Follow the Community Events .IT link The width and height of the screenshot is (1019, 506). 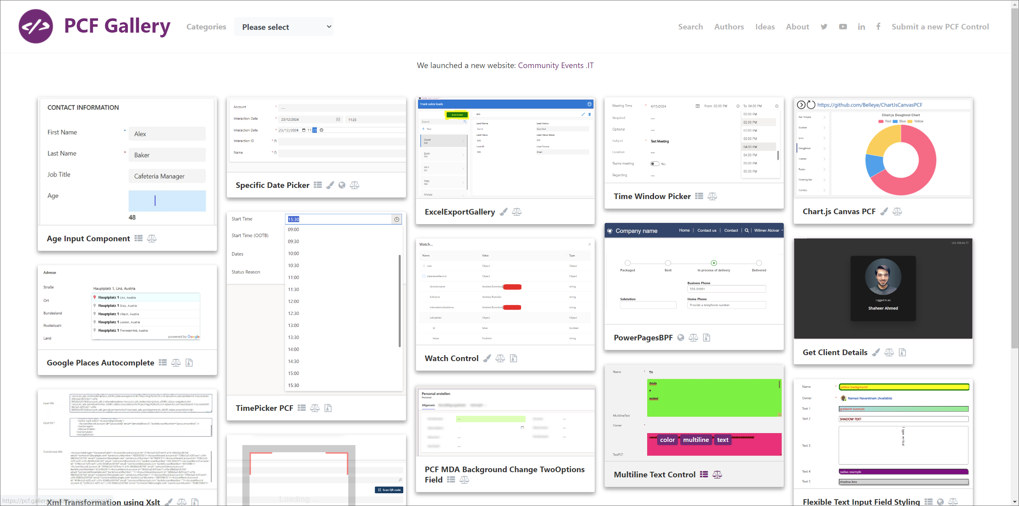pos(556,65)
